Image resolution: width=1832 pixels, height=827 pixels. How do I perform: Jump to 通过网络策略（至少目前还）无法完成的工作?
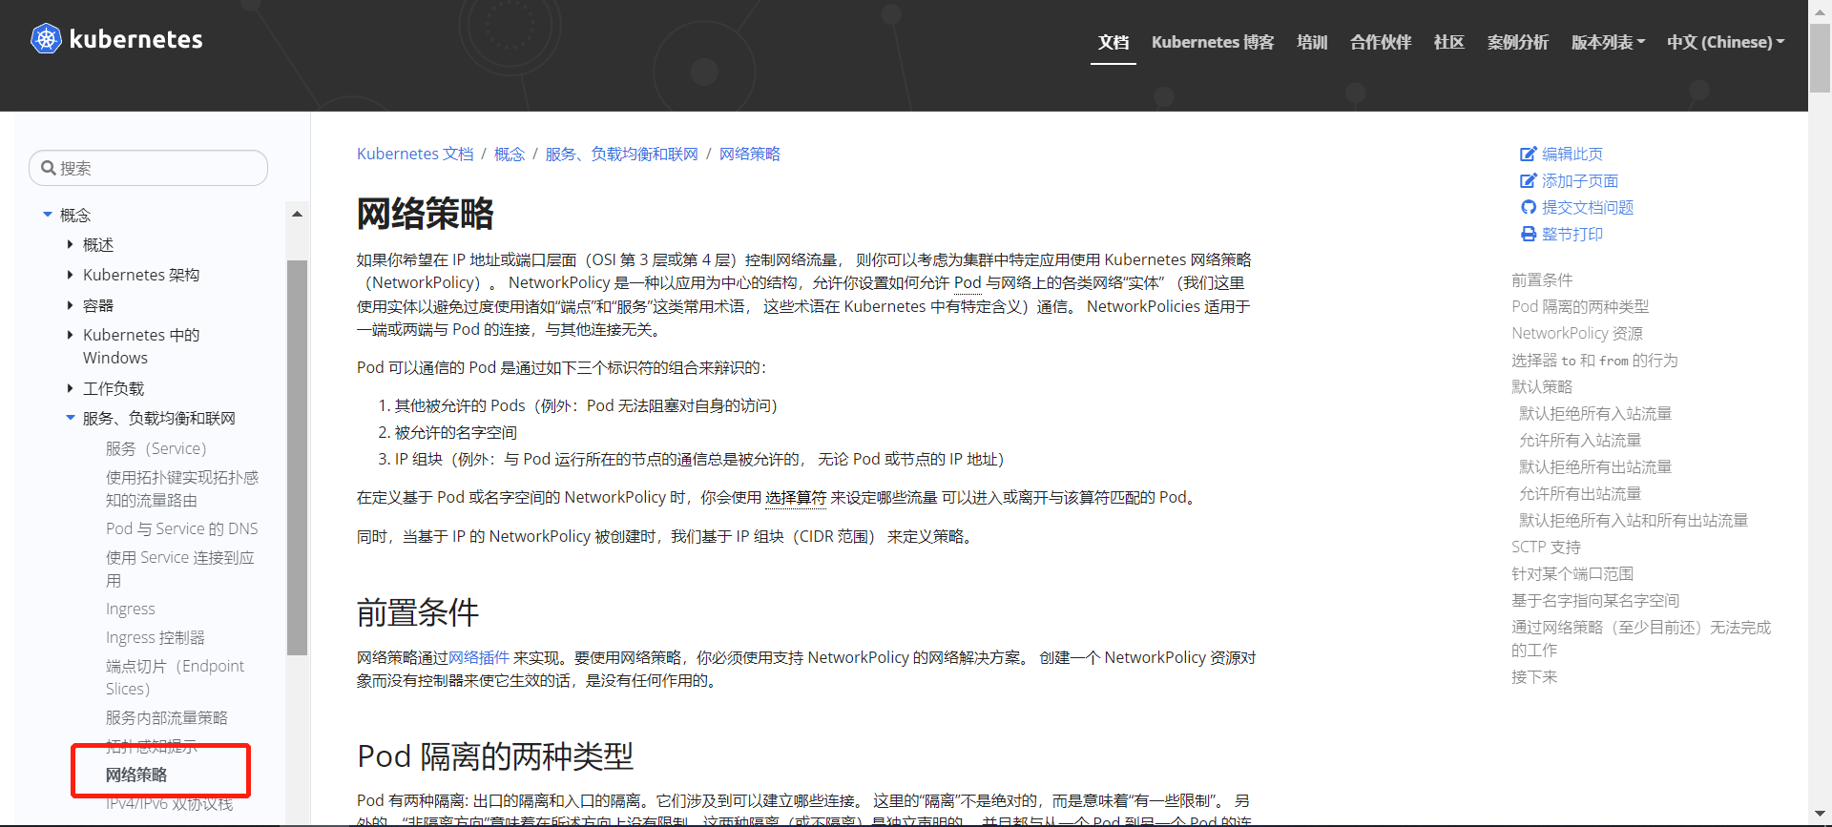[x=1641, y=638]
